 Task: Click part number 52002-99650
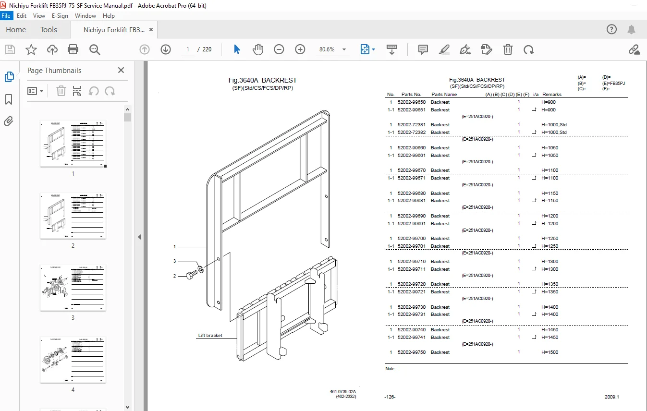(x=412, y=102)
